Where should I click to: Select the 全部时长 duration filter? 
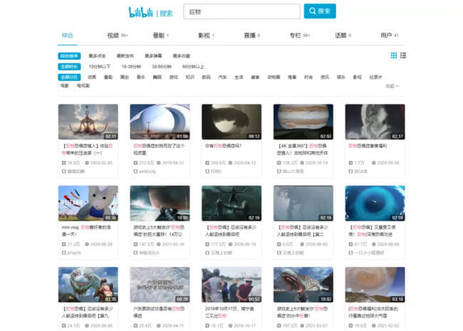(69, 66)
